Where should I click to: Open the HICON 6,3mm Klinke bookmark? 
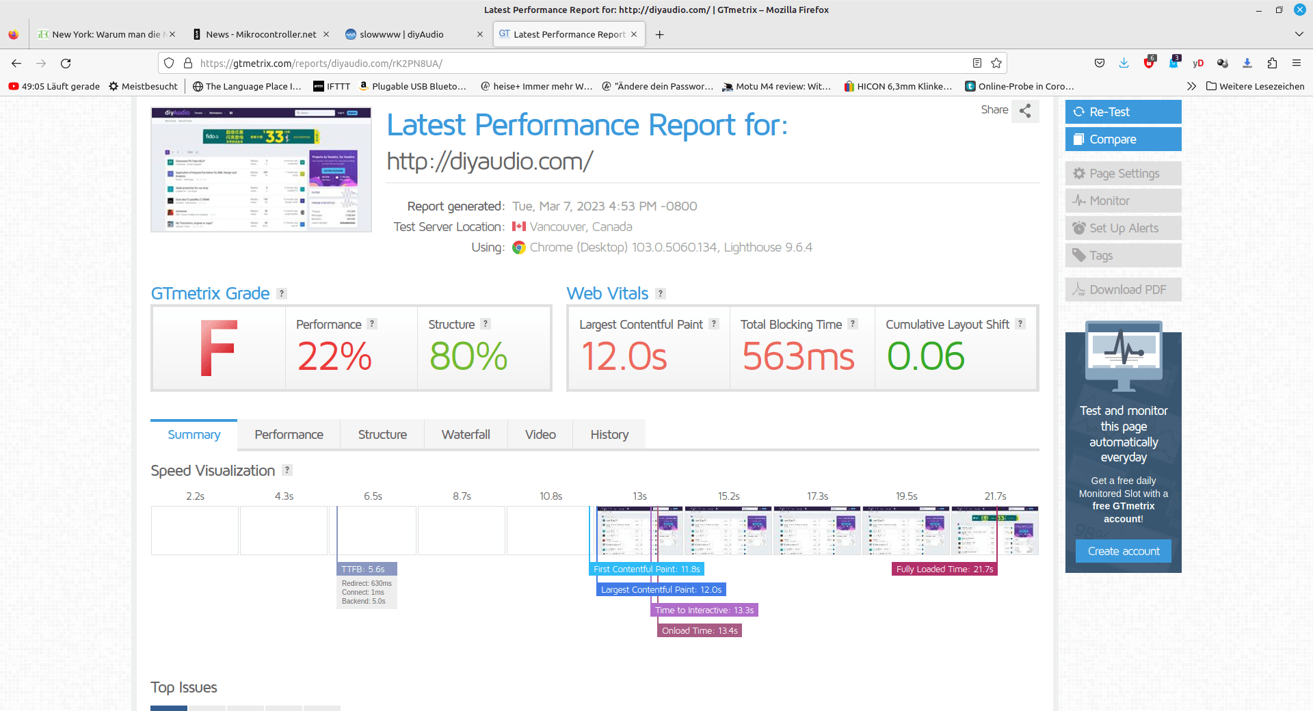click(898, 86)
